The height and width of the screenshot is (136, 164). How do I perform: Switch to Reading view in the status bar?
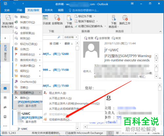point(117,133)
